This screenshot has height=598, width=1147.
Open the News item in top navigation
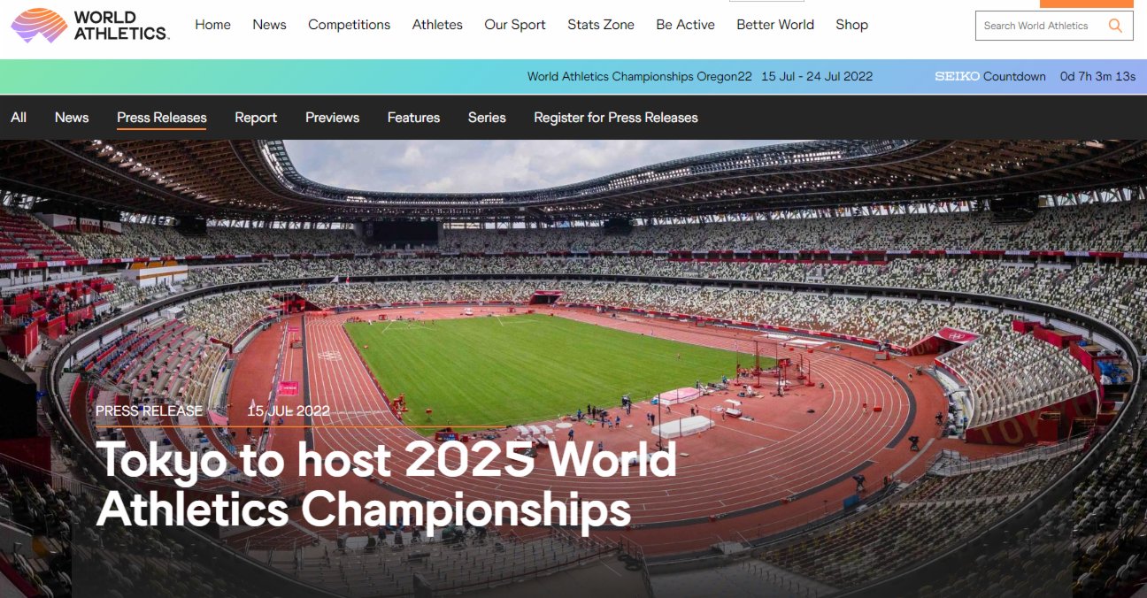click(x=269, y=25)
